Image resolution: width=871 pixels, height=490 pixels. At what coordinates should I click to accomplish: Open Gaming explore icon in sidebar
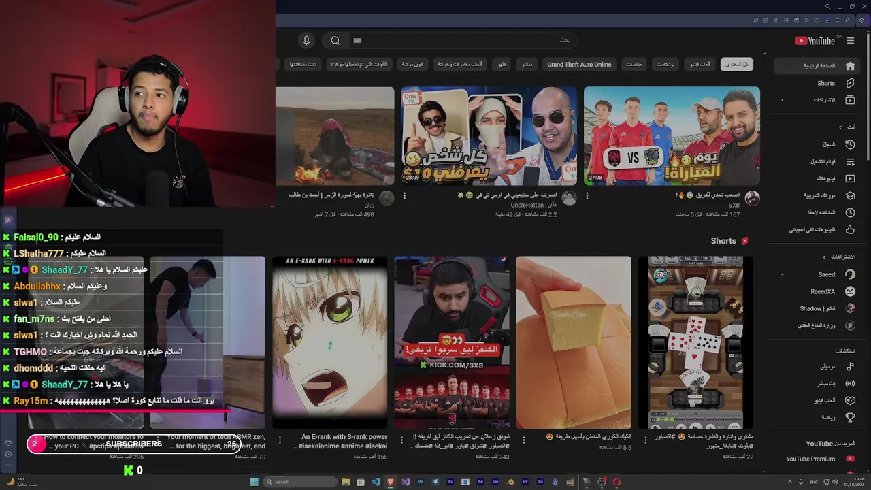coord(850,400)
